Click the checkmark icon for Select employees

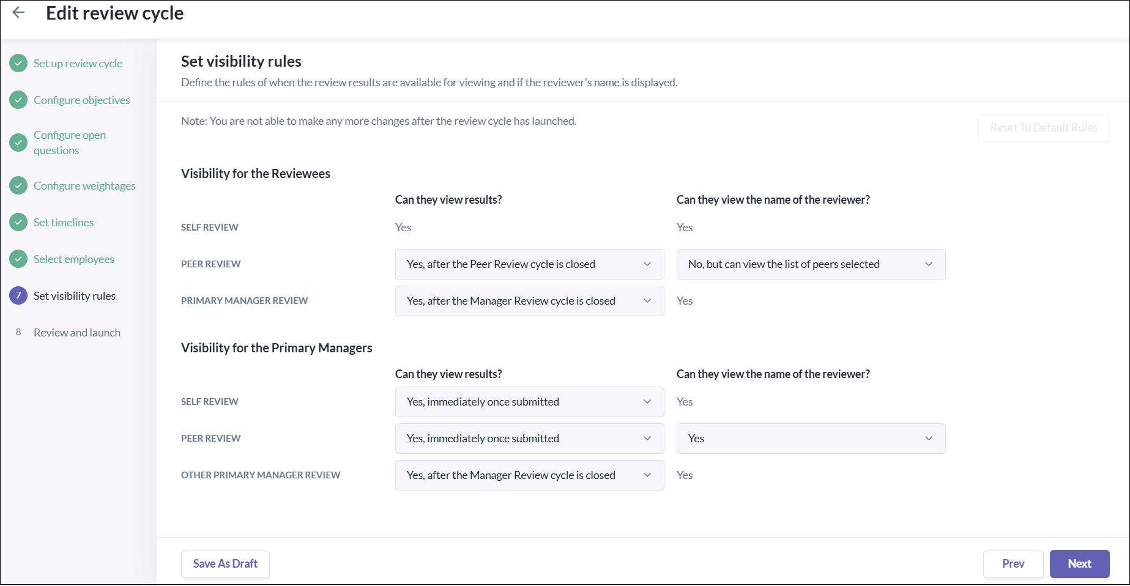(18, 259)
